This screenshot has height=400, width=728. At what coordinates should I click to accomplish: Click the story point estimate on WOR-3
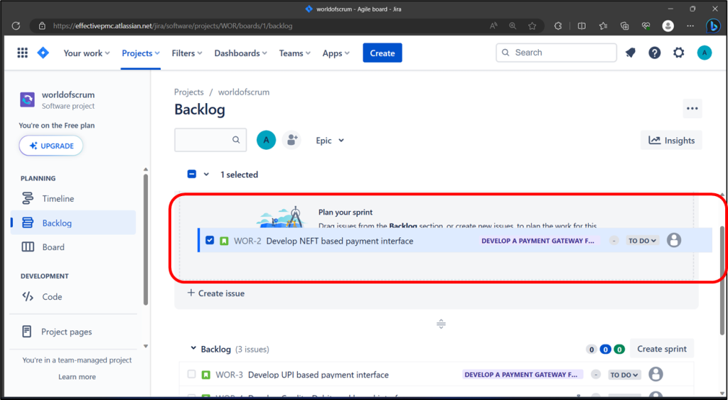tap(596, 374)
